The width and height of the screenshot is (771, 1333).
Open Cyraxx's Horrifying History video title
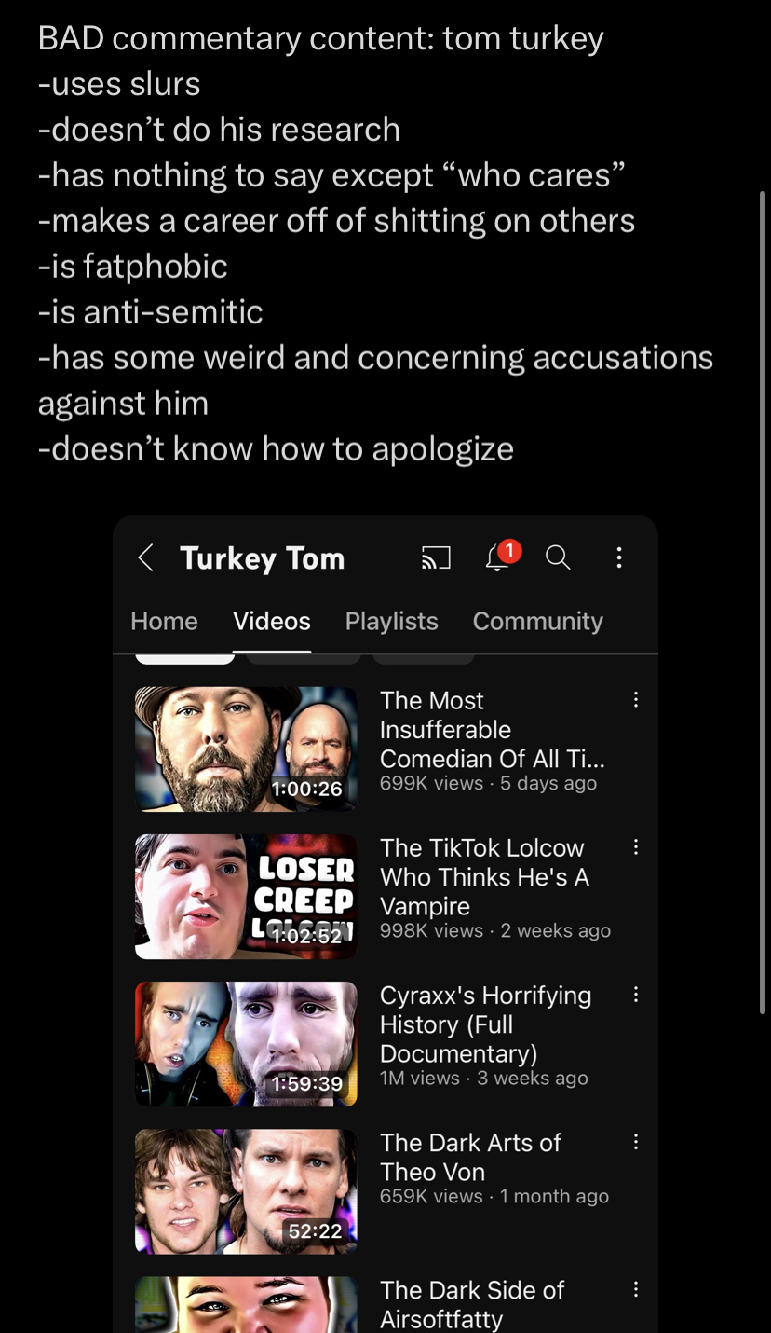click(x=486, y=1024)
